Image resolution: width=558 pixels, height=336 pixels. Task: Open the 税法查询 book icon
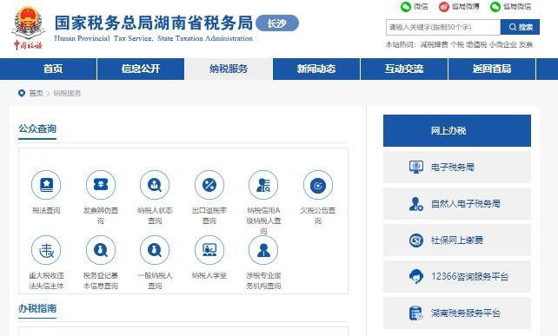[46, 185]
